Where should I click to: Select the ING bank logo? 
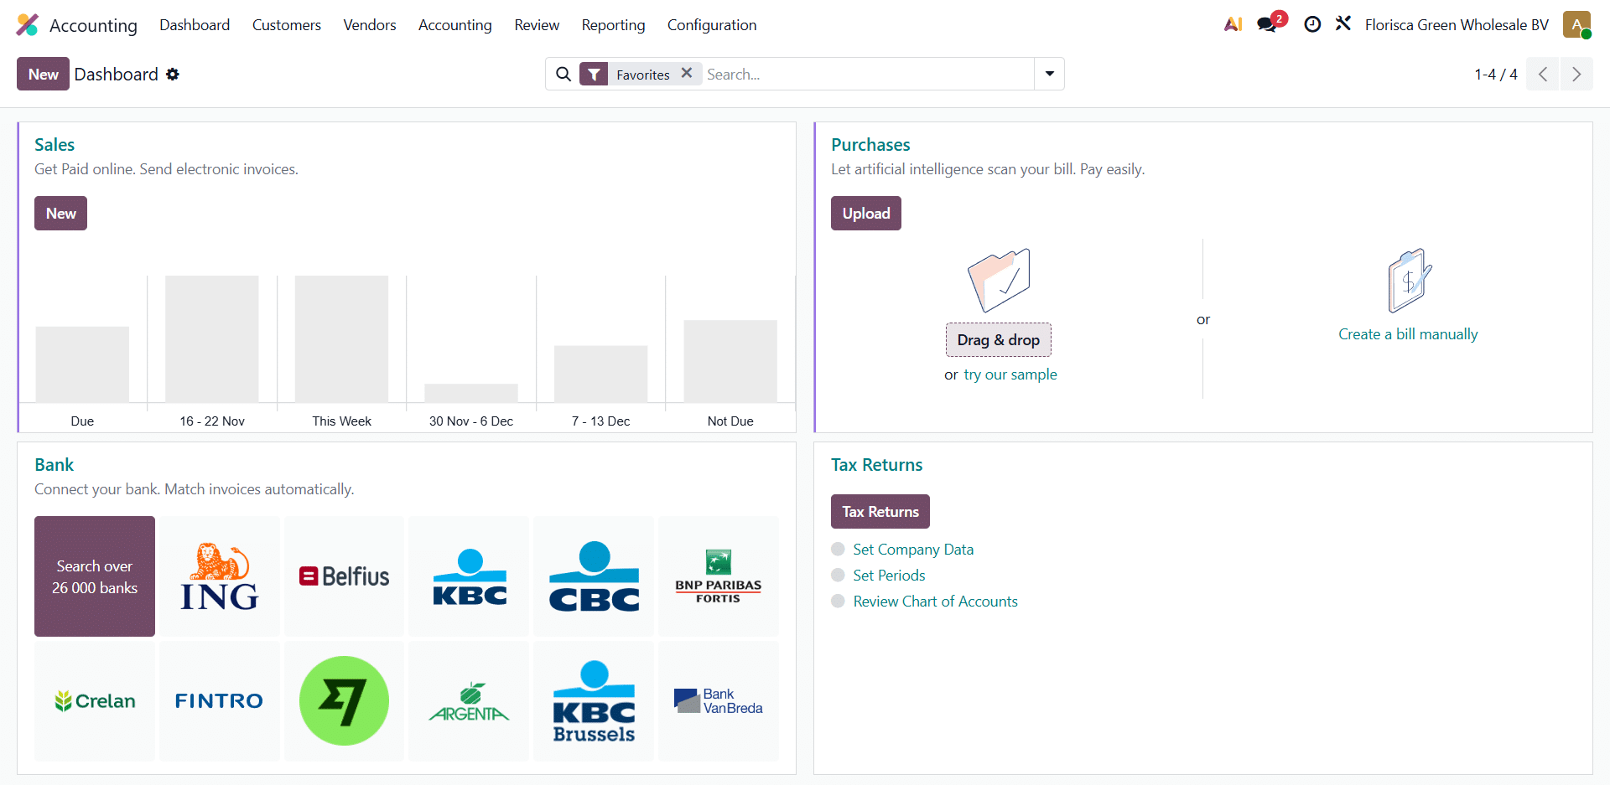pyautogui.click(x=220, y=576)
